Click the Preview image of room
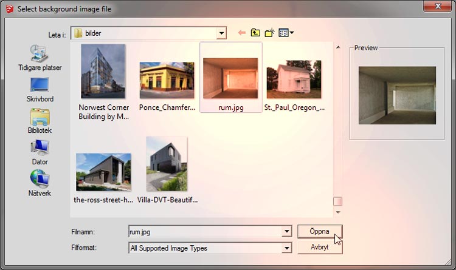This screenshot has height=270, width=456. [397, 95]
